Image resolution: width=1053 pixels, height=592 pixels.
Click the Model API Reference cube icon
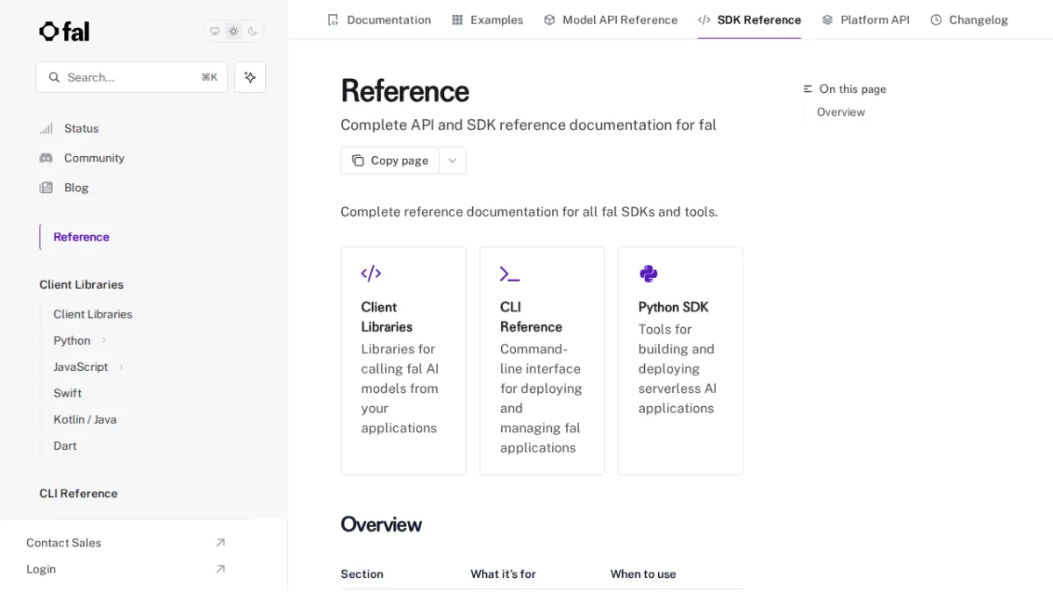point(549,19)
